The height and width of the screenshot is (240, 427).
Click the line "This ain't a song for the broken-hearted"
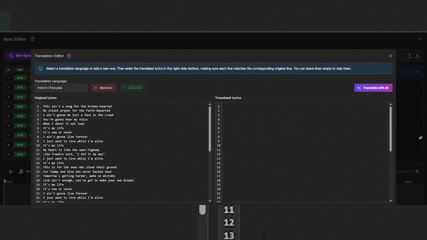pos(77,106)
